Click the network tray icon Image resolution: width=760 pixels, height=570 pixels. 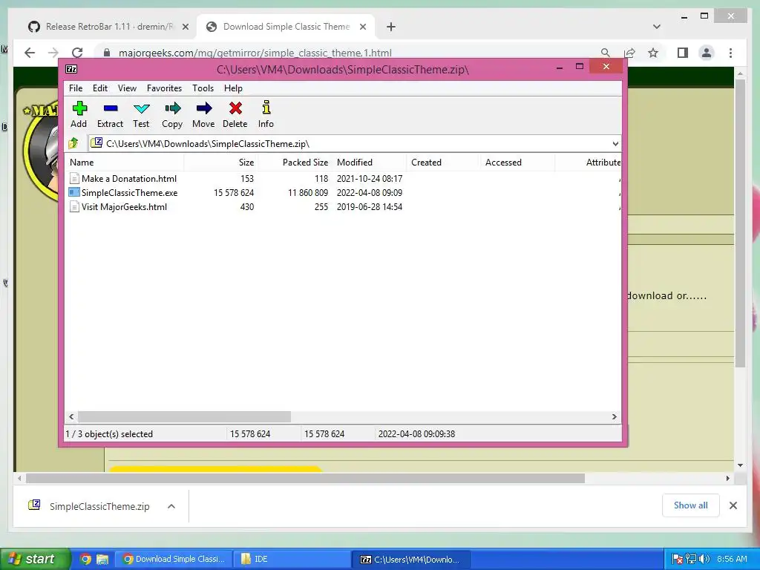coord(691,559)
